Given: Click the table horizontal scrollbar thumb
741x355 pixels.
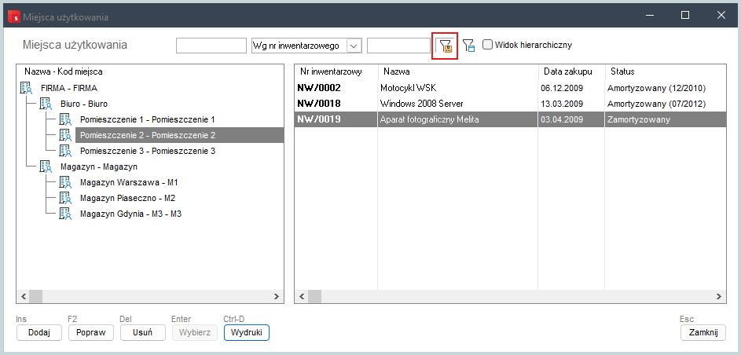Looking at the screenshot, I should [315, 296].
